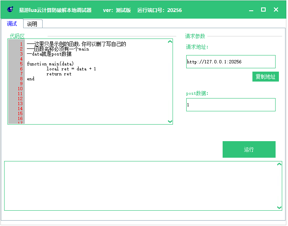Click first comment line 这里只是示例的函数
Screen dimensions: 288x226
[77, 44]
